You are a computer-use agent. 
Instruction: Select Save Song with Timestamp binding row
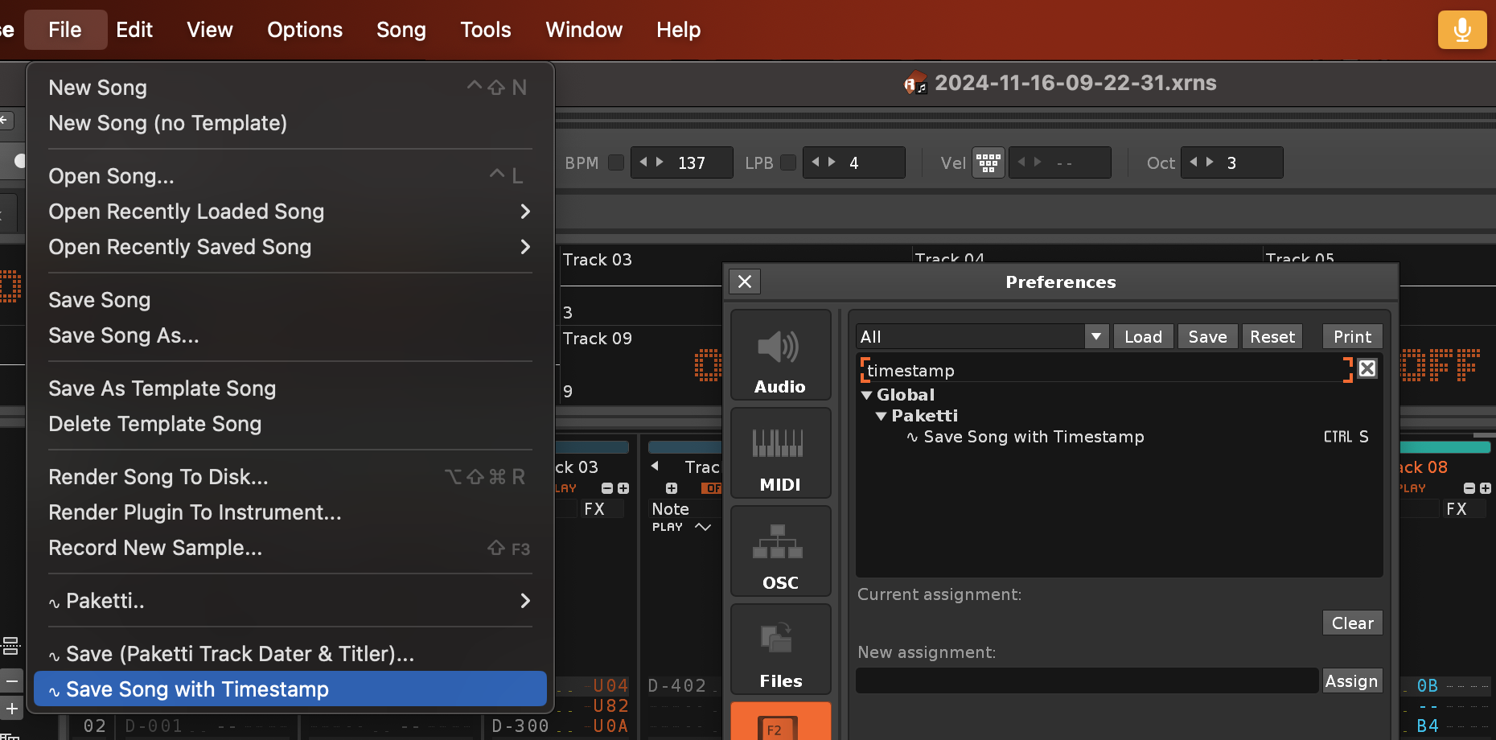[1034, 437]
